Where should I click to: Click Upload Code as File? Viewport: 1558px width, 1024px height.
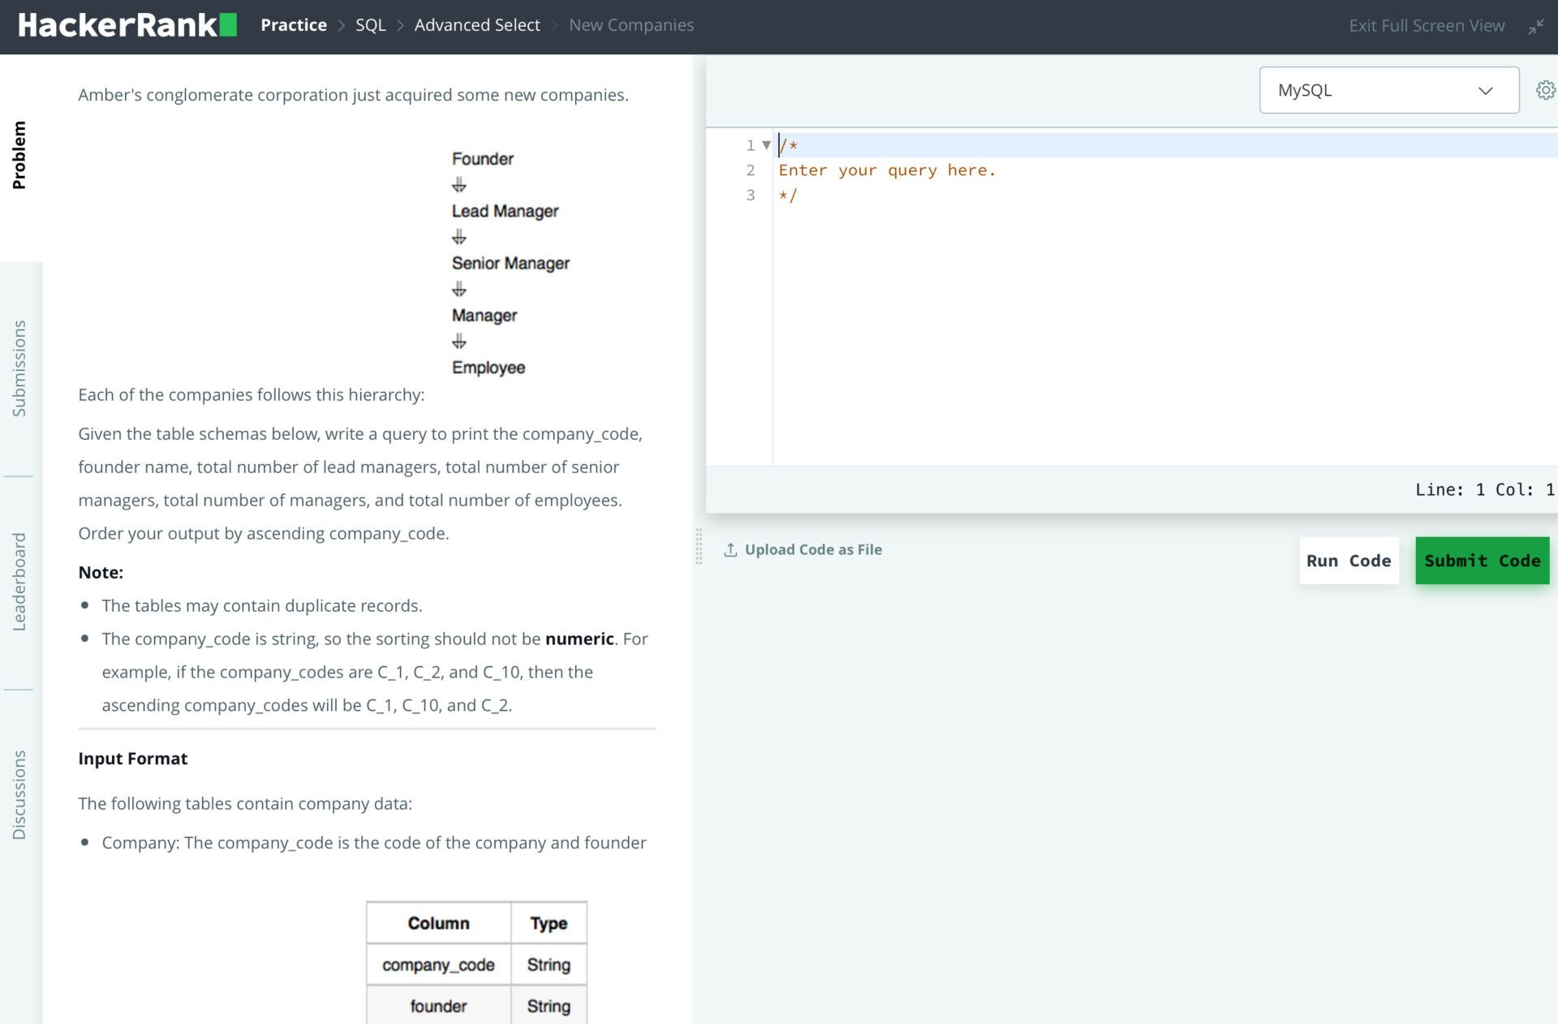click(x=813, y=549)
